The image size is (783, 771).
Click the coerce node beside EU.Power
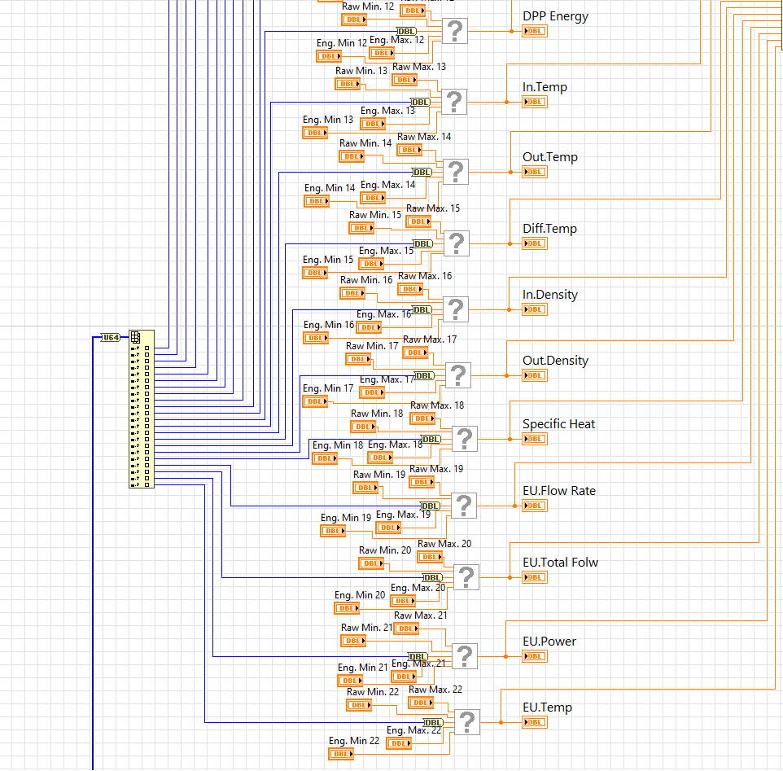[x=466, y=656]
